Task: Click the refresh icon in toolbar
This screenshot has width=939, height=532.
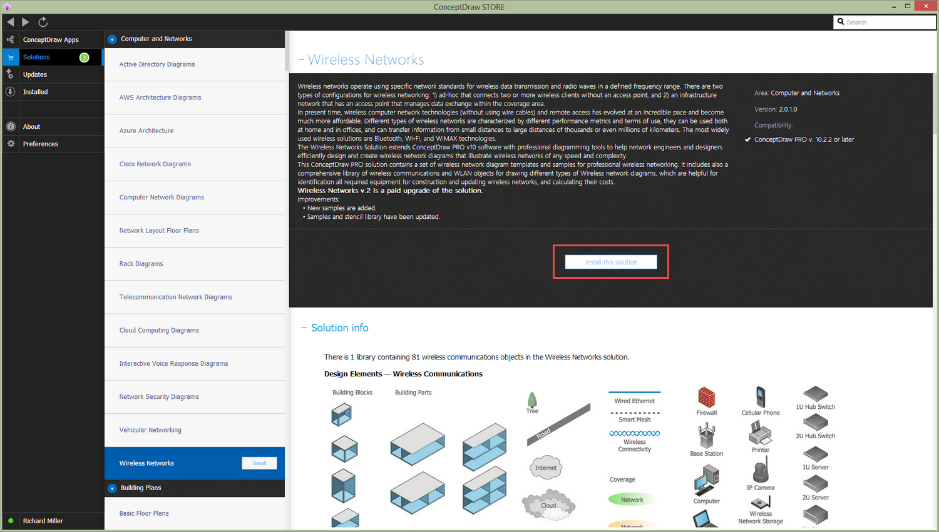Action: pyautogui.click(x=43, y=22)
